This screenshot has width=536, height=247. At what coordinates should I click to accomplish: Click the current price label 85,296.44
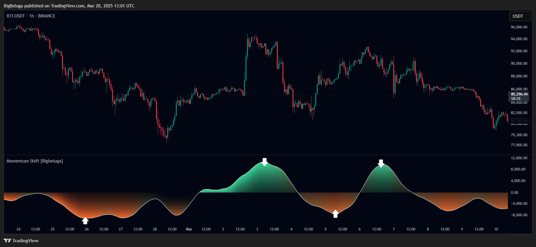[519, 94]
